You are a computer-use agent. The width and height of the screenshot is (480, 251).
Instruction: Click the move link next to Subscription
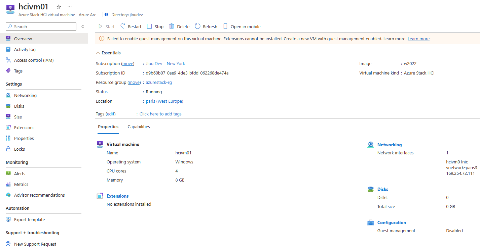point(127,64)
